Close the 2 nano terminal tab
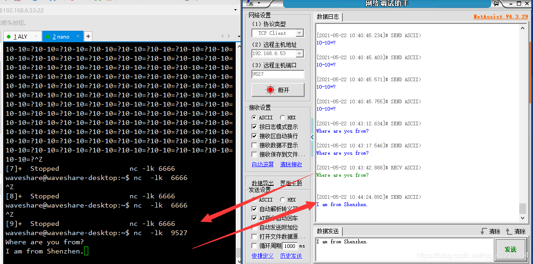This screenshot has height=264, width=533. (x=78, y=36)
